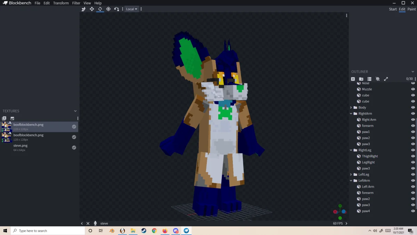Viewport: 417px width, 235px height.
Task: Open the View menu
Action: click(87, 3)
